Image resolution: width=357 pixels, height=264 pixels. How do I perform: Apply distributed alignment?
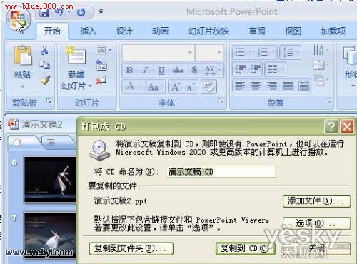coord(304,86)
